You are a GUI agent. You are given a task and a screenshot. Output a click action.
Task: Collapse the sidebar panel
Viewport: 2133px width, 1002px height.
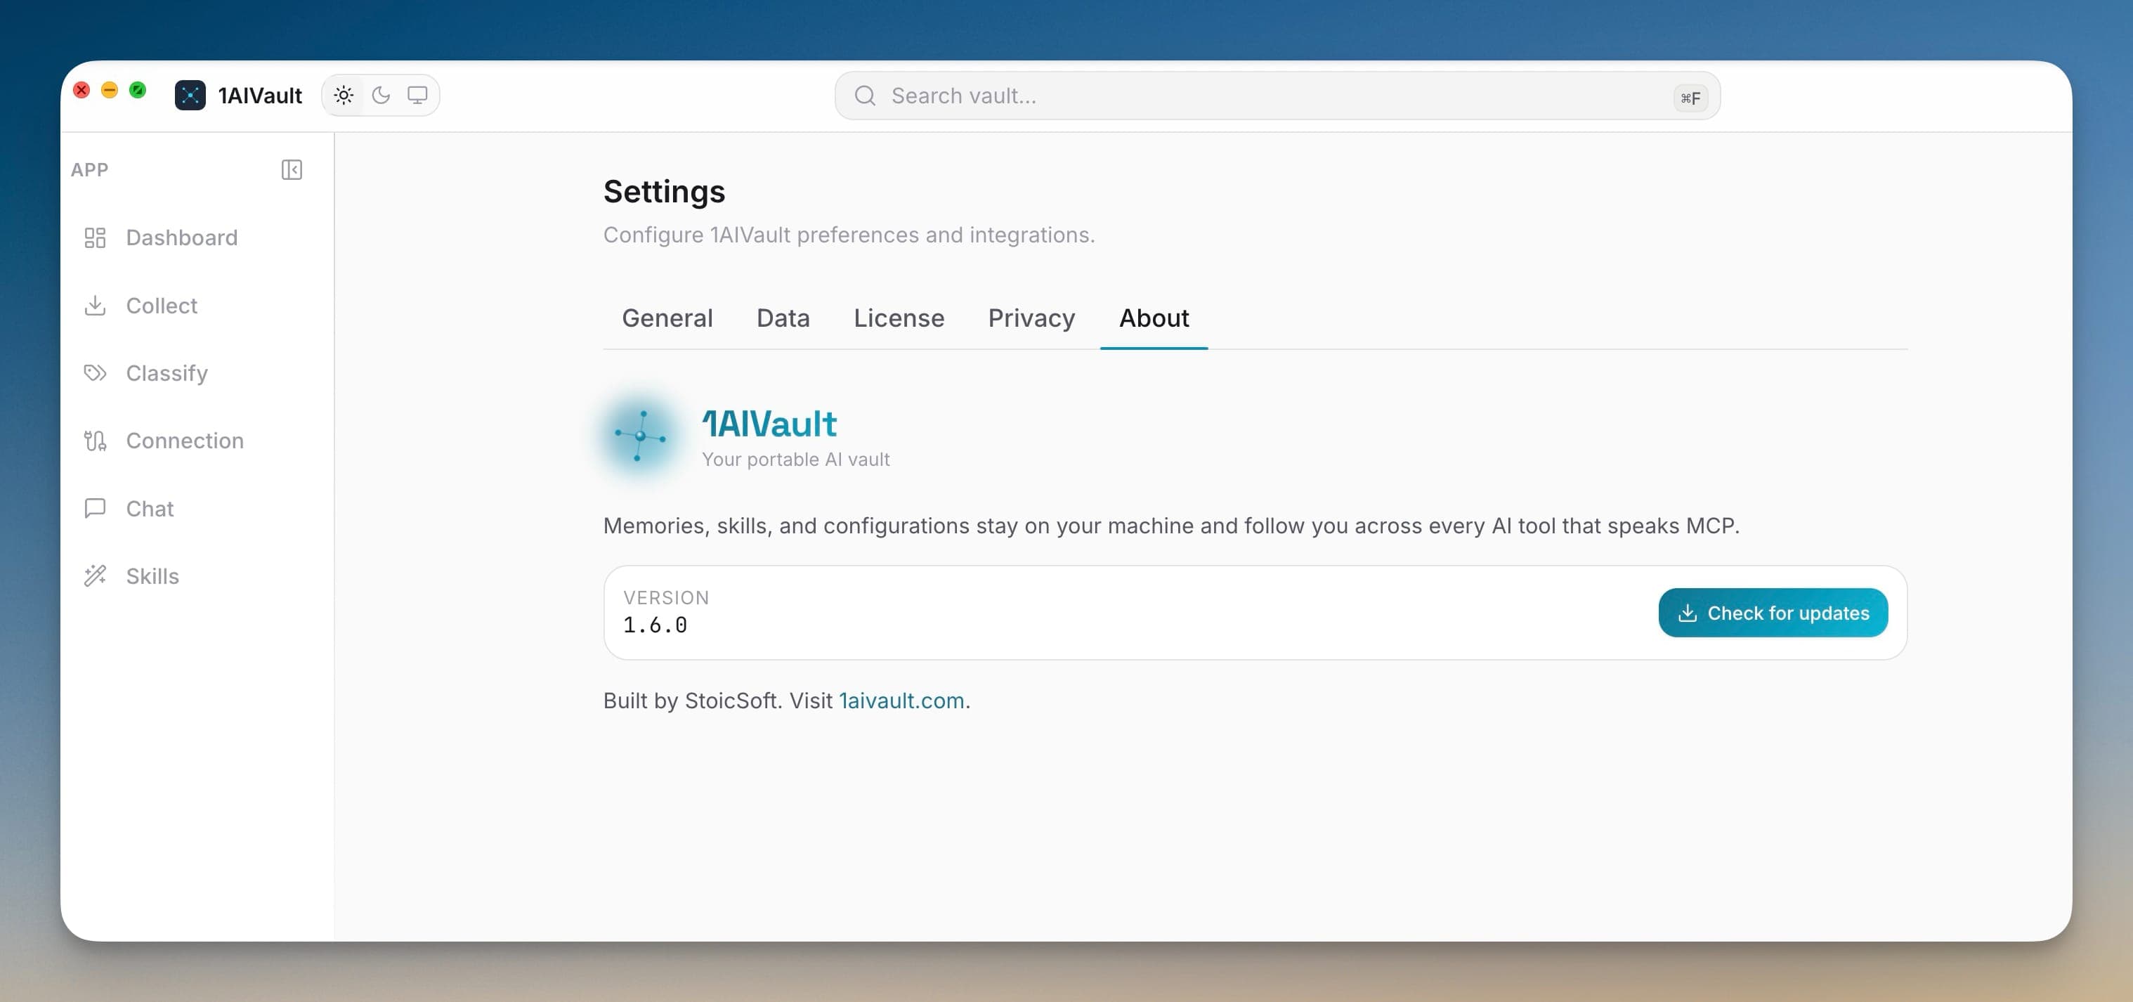[292, 170]
